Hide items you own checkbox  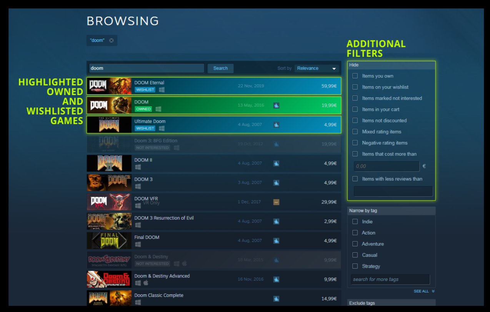tap(355, 76)
